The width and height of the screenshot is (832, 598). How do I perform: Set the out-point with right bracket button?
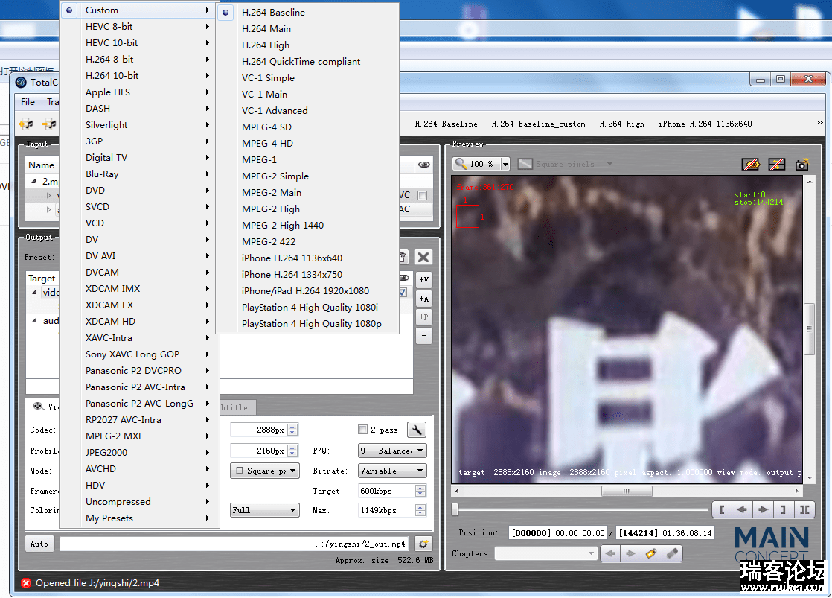click(x=783, y=510)
